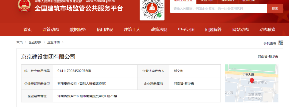The height and width of the screenshot is (112, 289).
Task: Click the national emblem logo
Action: pyautogui.click(x=25, y=6)
